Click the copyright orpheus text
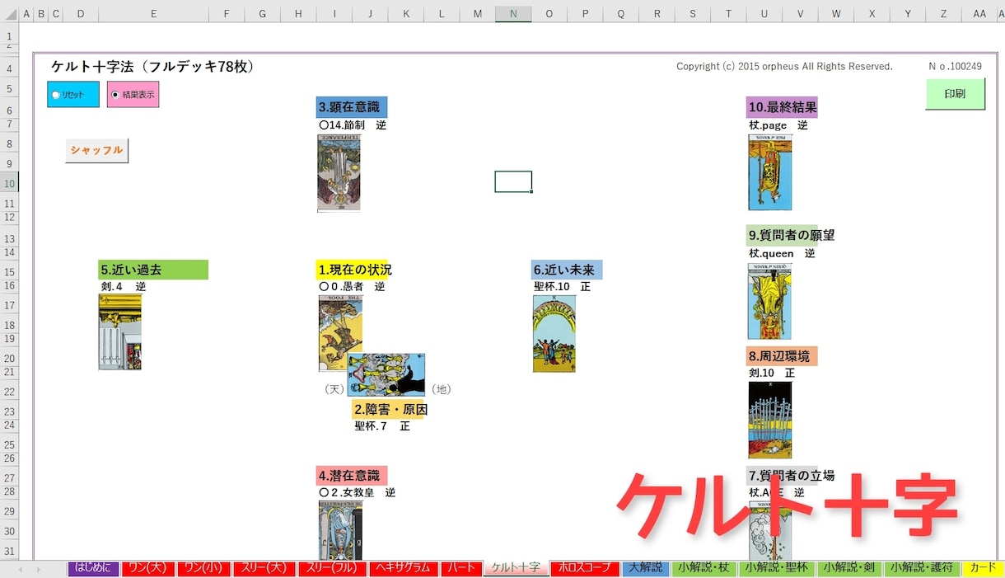Screen dimensions: 1005x578 coord(784,67)
